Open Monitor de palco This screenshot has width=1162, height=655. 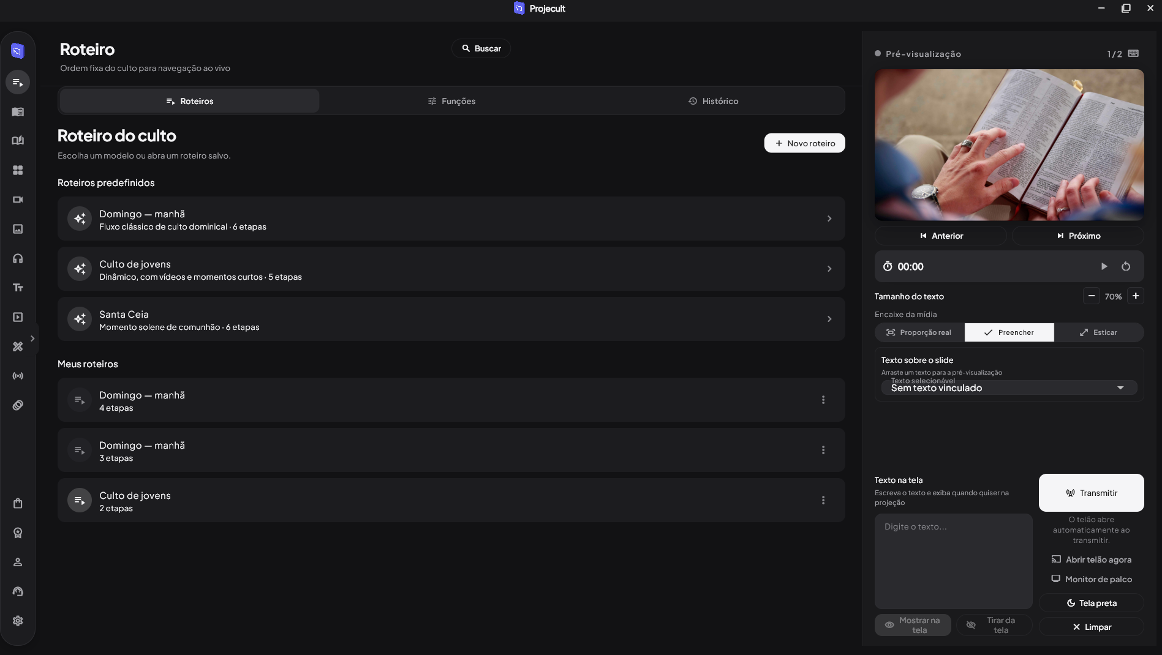pos(1092,579)
